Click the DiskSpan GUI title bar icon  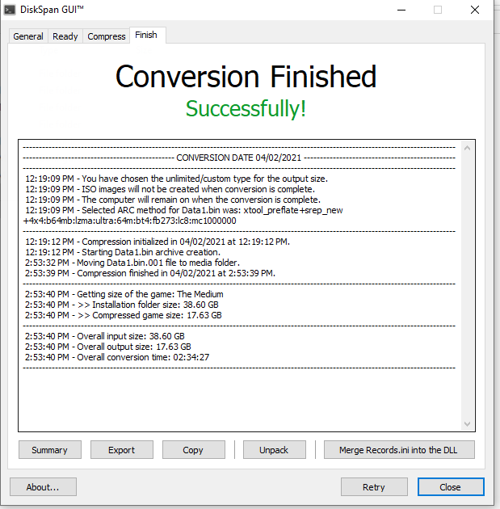coord(10,10)
